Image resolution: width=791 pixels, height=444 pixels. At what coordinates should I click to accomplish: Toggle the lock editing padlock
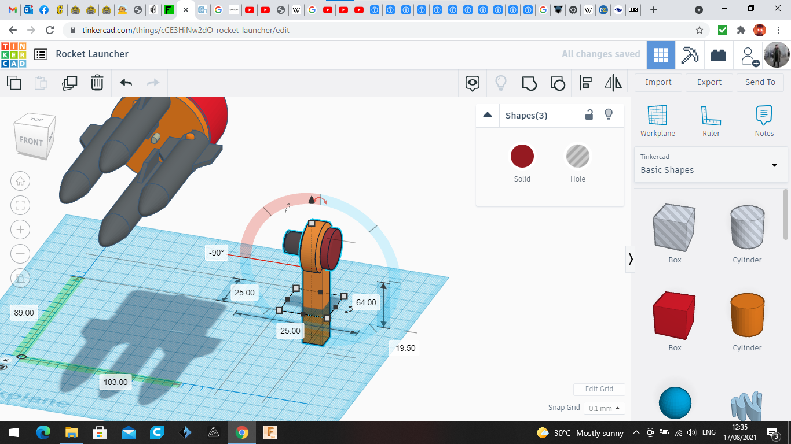(589, 114)
